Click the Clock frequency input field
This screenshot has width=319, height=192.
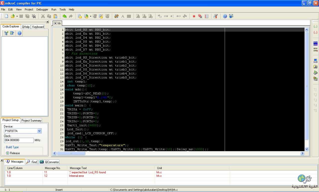[19, 140]
